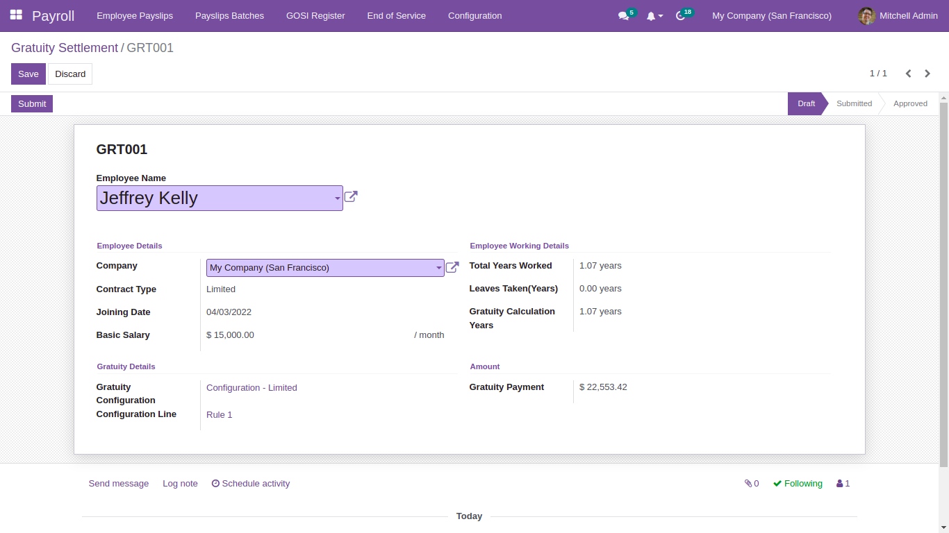Unfollow this record via the Following toggle
The image size is (949, 533).
click(x=797, y=483)
